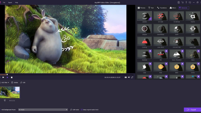
Task: Download the Smile element via arrow badge
Action: (198, 64)
